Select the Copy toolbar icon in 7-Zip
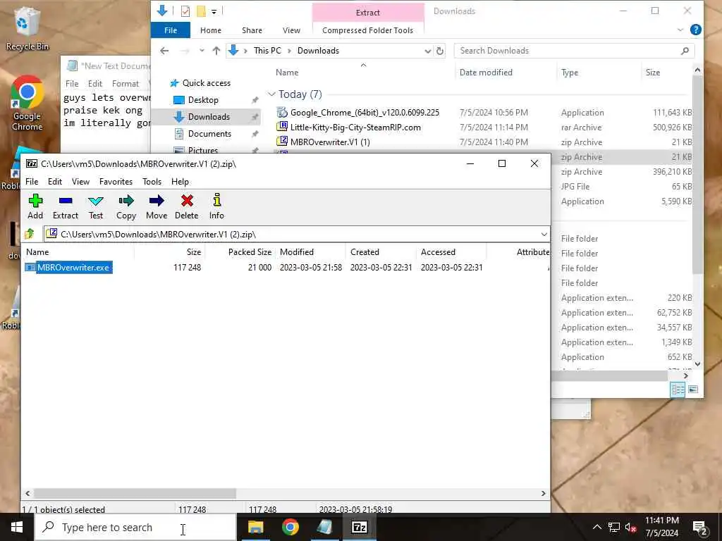Image resolution: width=722 pixels, height=541 pixels. point(126,206)
